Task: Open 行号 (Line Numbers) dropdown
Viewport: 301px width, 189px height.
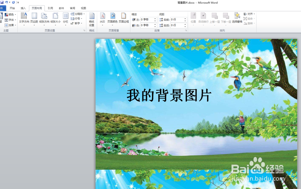Action: 76,19
